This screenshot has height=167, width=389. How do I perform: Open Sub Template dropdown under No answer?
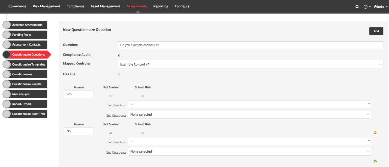tap(249, 141)
